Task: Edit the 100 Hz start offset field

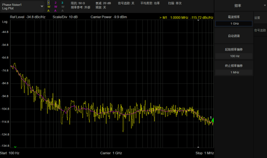Action: click(x=234, y=56)
